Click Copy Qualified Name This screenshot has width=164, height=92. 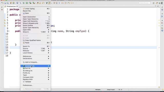[36, 40]
